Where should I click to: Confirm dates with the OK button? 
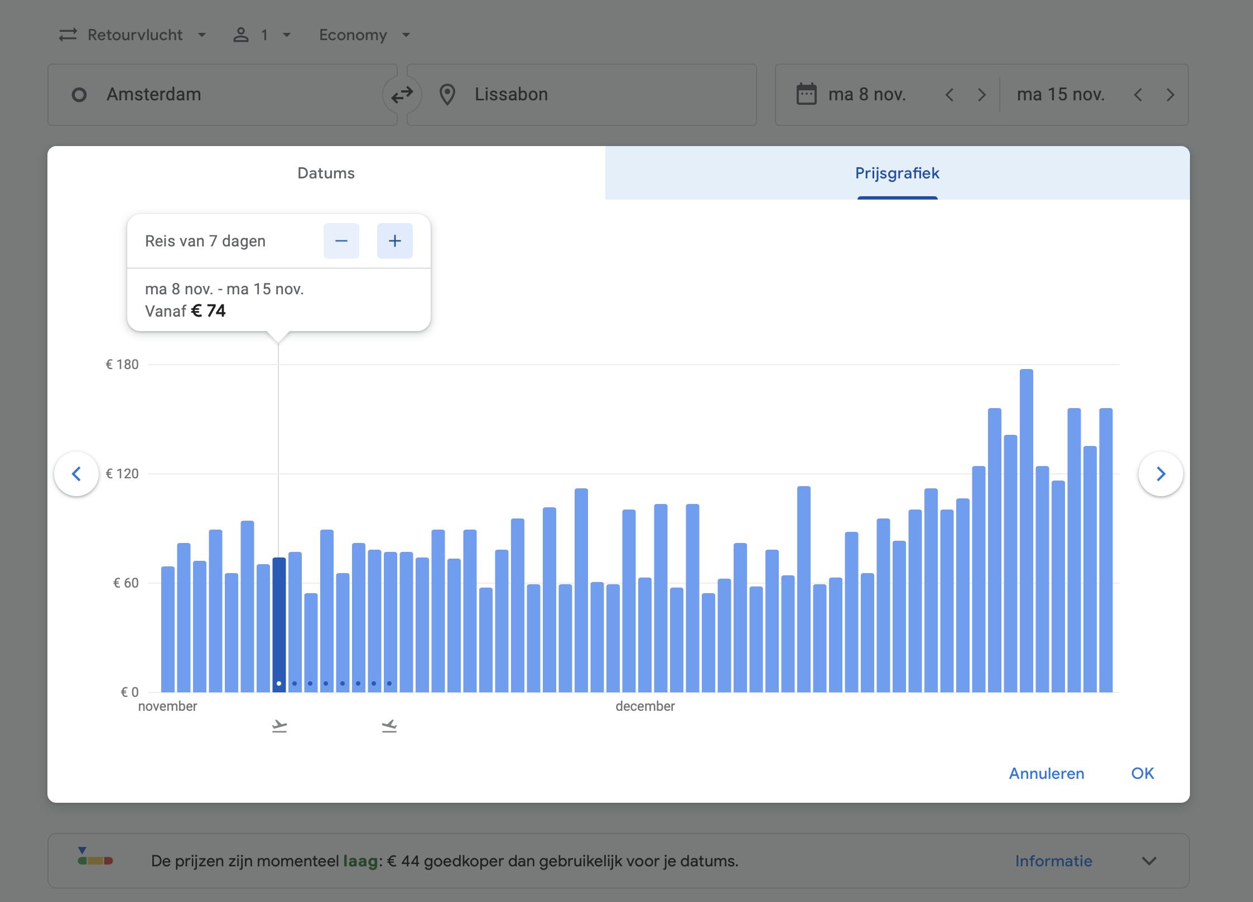point(1142,773)
